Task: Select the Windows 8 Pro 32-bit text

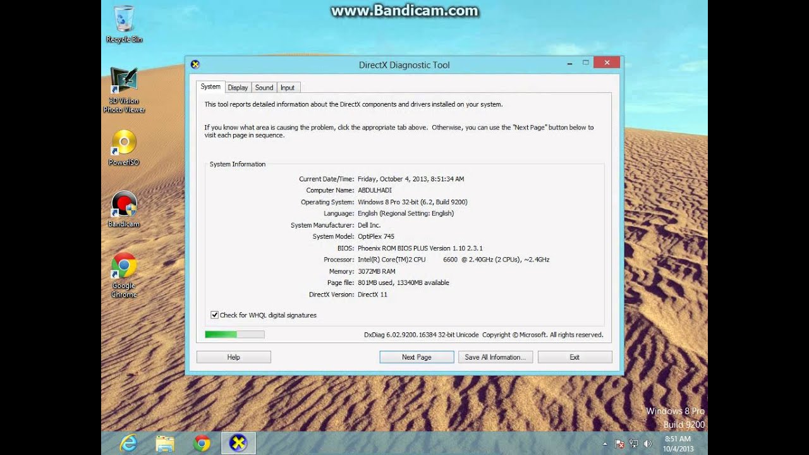Action: (x=413, y=202)
